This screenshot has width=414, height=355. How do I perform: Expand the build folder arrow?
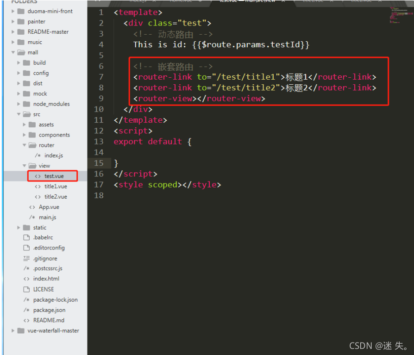(19, 63)
